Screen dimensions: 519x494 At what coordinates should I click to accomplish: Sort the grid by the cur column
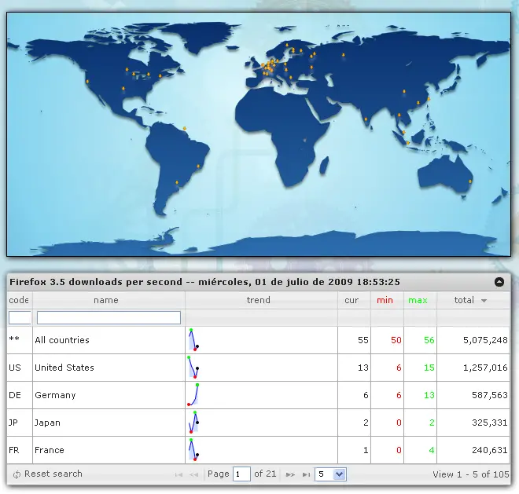pos(352,300)
